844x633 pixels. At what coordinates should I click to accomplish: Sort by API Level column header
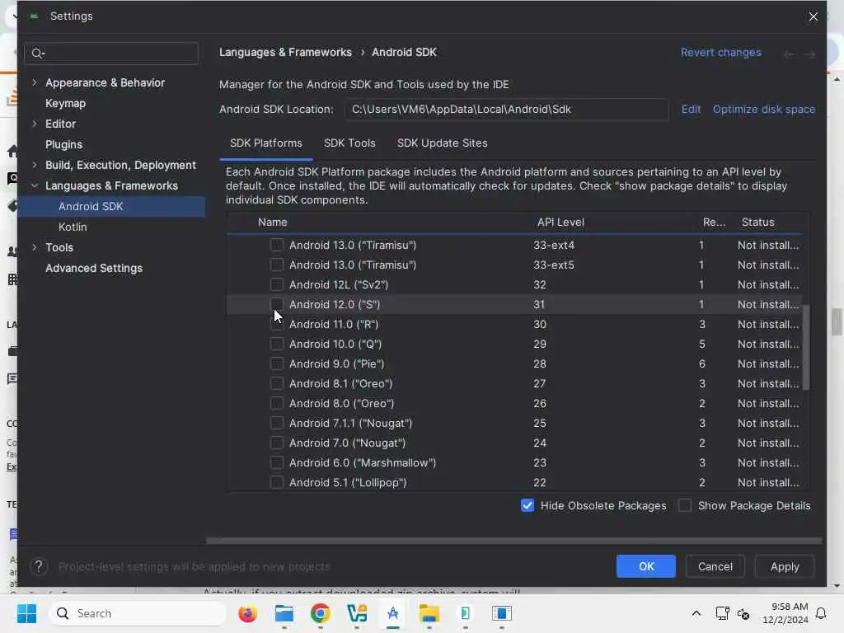click(560, 223)
